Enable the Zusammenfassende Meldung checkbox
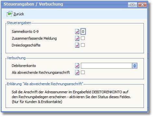The width and height of the screenshot is (153, 117). tap(83, 38)
